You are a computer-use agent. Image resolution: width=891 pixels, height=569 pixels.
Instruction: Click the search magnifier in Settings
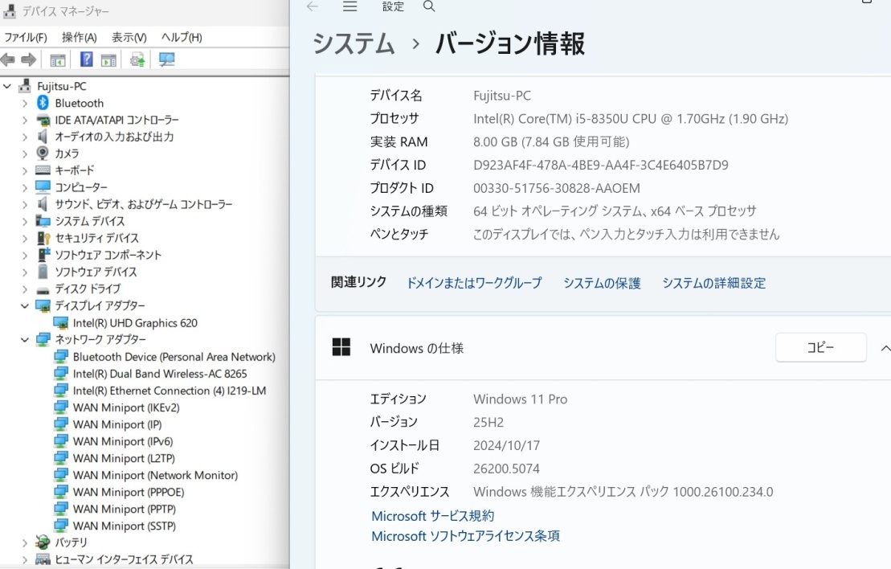[429, 6]
